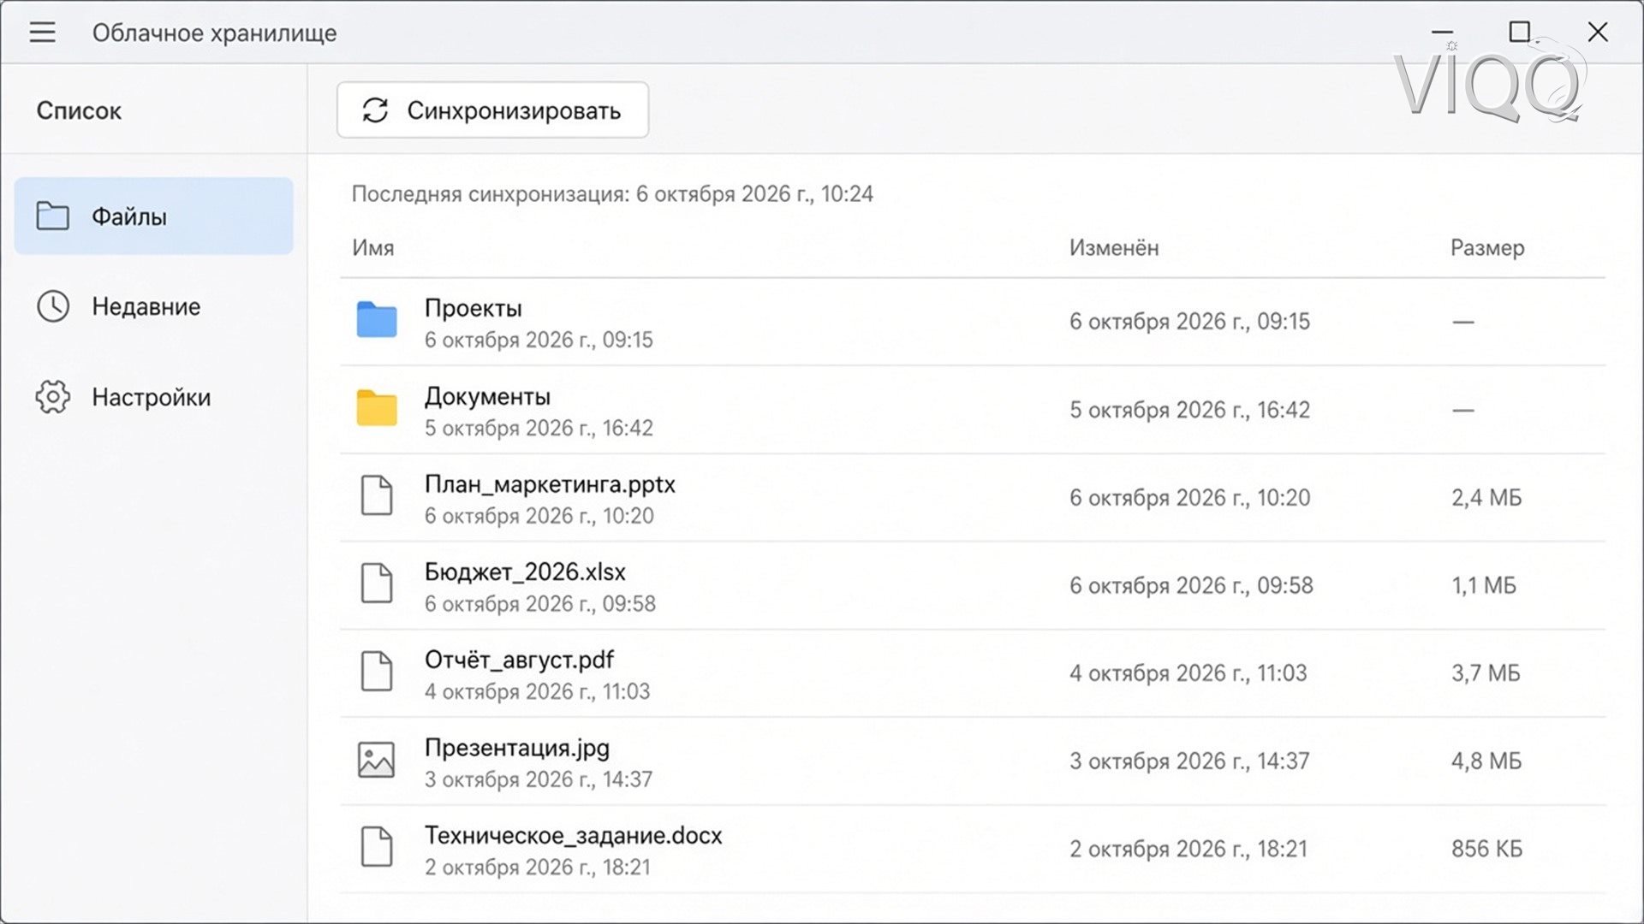Click modified date 3 октября 2026 г., 14:37
The image size is (1644, 924).
coord(1189,761)
